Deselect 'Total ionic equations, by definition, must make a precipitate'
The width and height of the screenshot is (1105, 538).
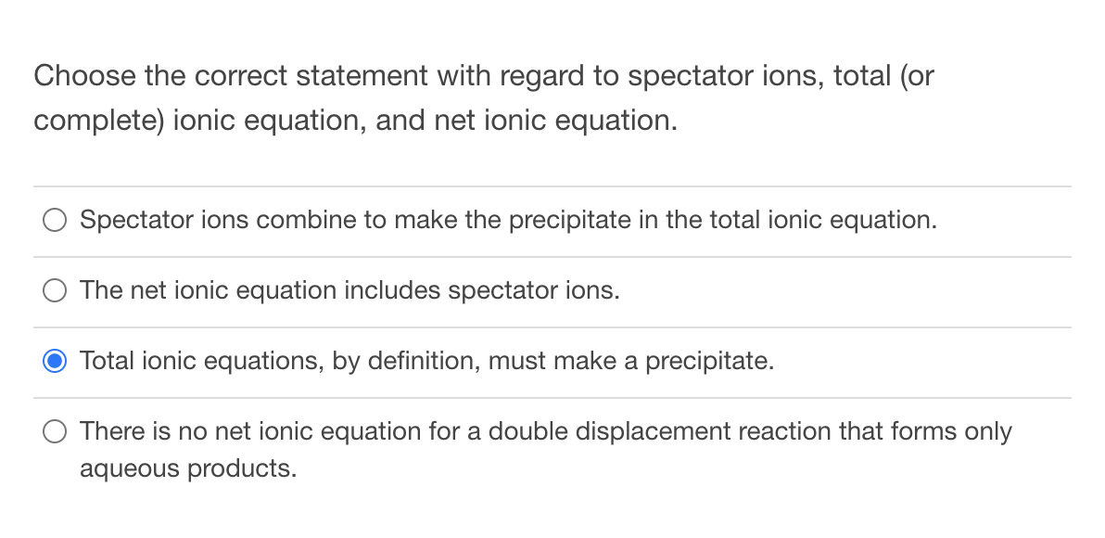tap(55, 361)
